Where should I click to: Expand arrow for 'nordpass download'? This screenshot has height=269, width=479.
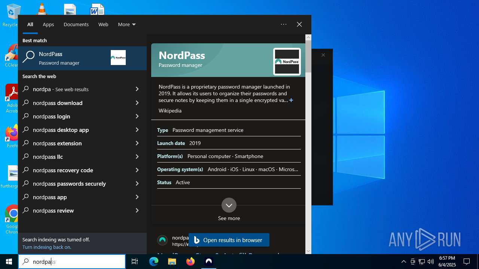coord(137,103)
